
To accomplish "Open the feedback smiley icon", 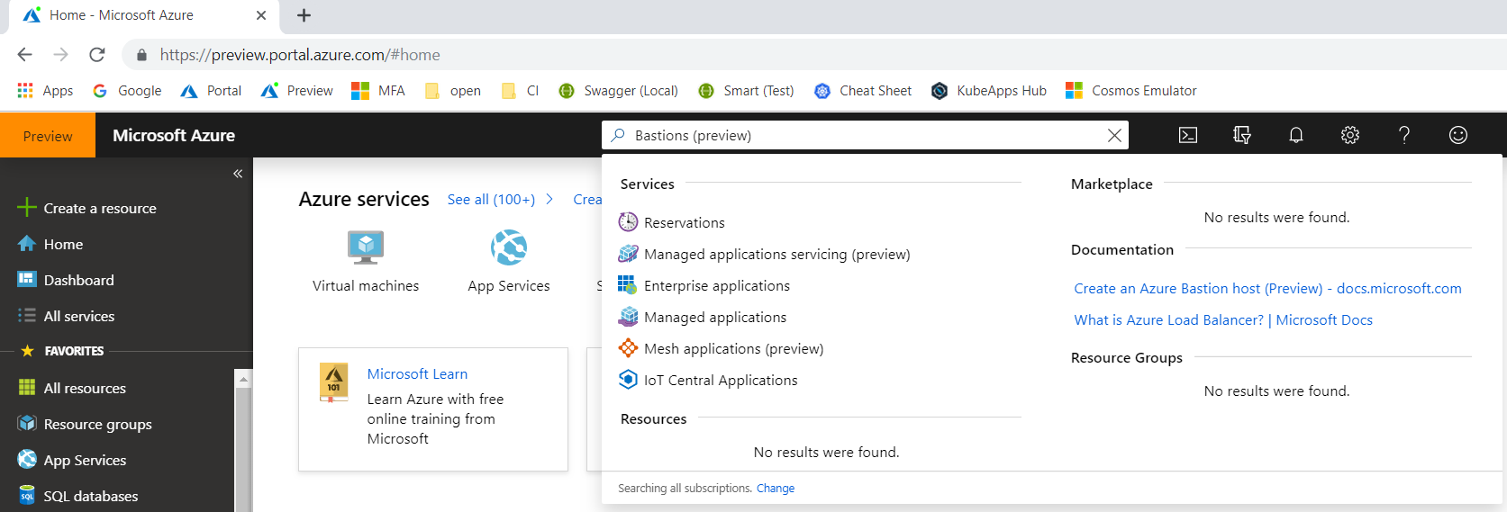I will coord(1458,135).
